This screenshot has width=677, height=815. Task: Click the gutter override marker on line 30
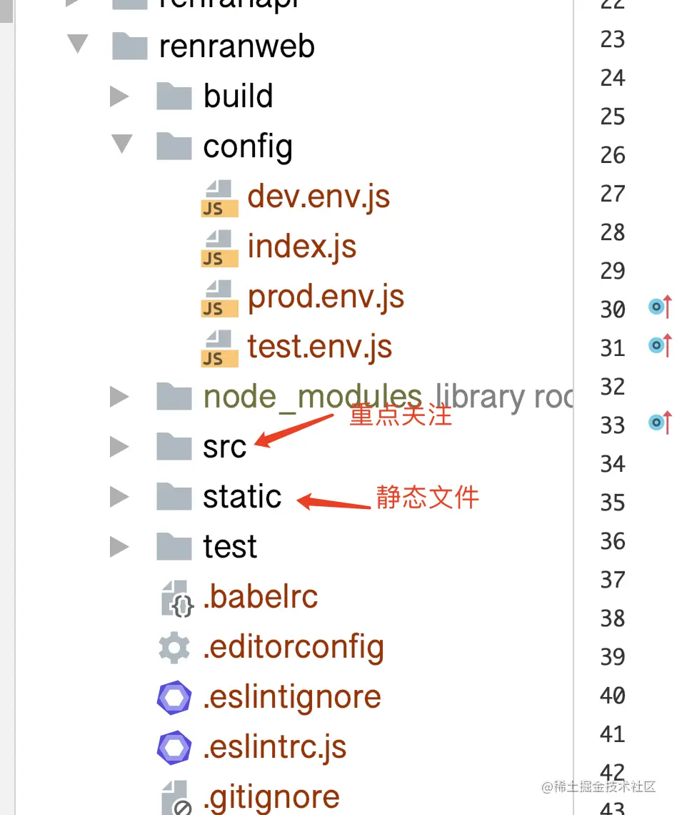[x=659, y=307]
